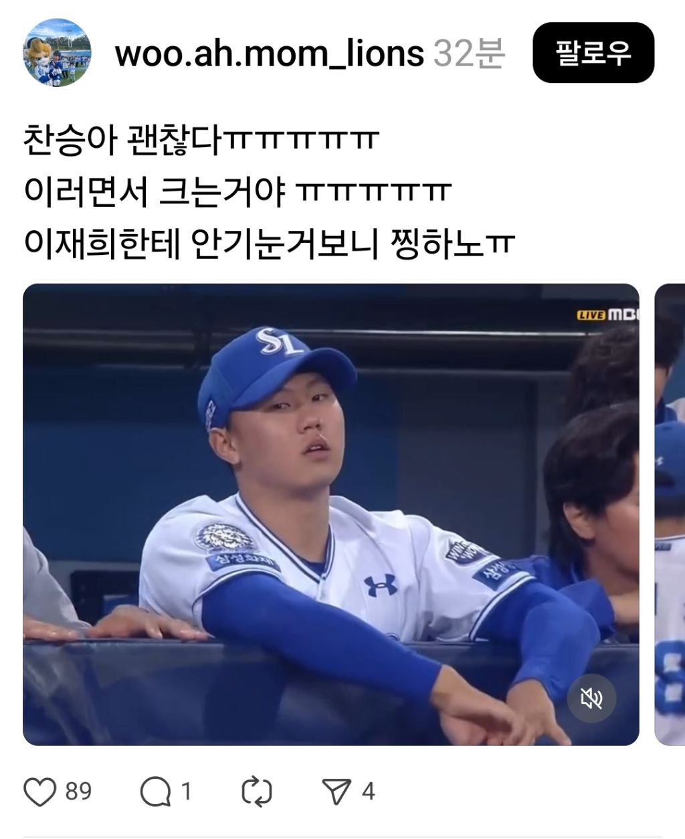Open replies via the comment bubble icon
Image resolution: width=685 pixels, height=839 pixels.
coord(155,791)
